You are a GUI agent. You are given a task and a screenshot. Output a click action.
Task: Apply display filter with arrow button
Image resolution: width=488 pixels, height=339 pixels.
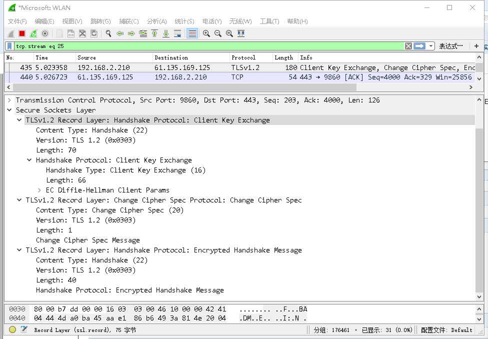click(x=419, y=46)
